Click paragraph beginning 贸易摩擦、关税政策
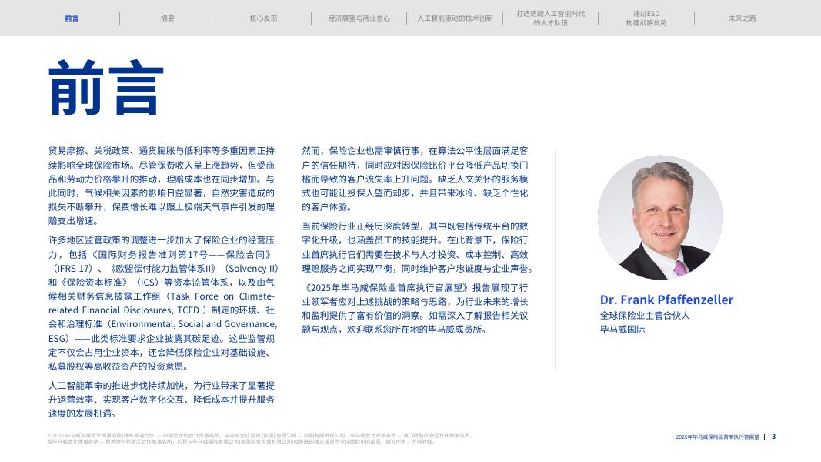 (162, 186)
